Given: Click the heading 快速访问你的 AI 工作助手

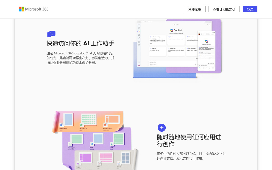Looking at the screenshot, I should coord(80,43).
